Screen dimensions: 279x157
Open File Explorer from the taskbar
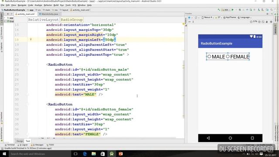point(94,154)
